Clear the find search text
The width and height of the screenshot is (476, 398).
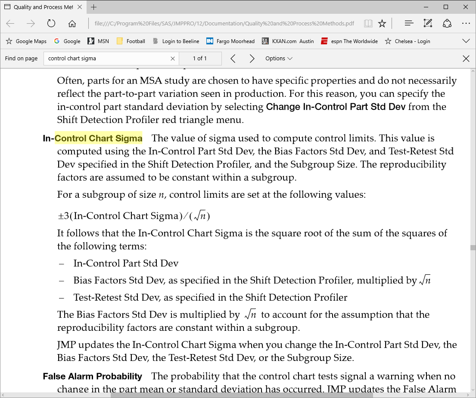(173, 59)
